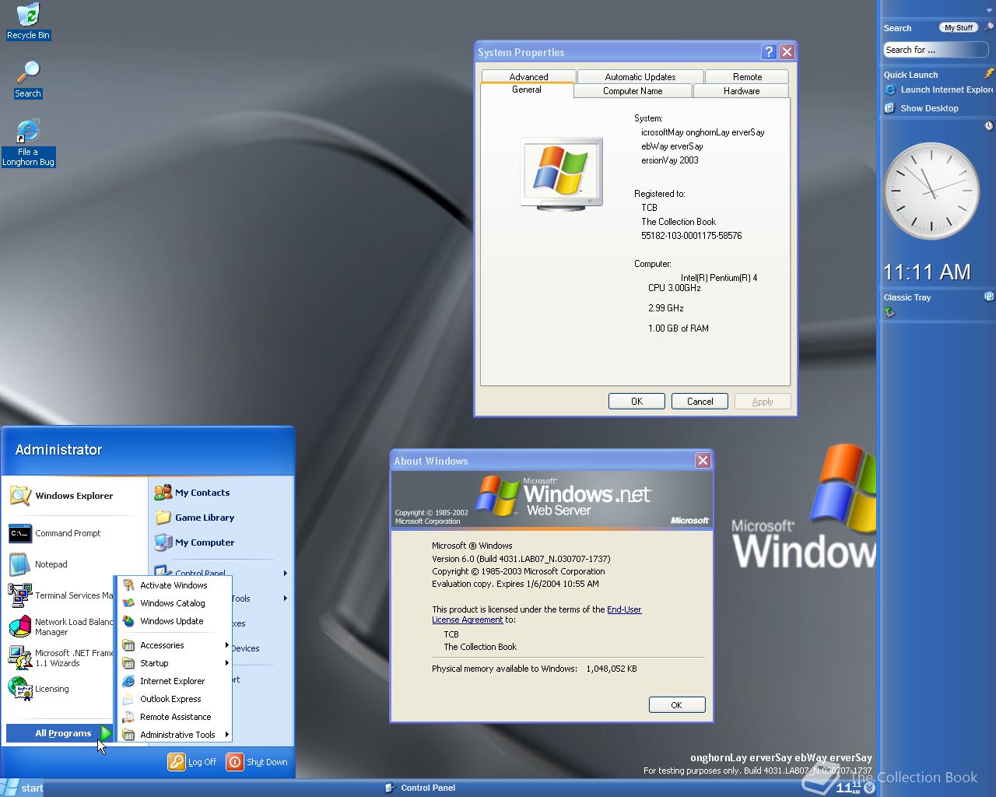The height and width of the screenshot is (797, 996).
Task: Expand Administrative Tools in All Programs
Action: (x=175, y=735)
